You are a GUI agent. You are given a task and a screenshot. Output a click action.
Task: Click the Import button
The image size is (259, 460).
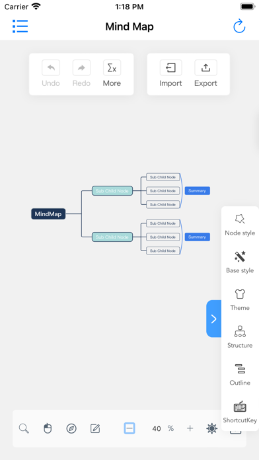click(170, 73)
